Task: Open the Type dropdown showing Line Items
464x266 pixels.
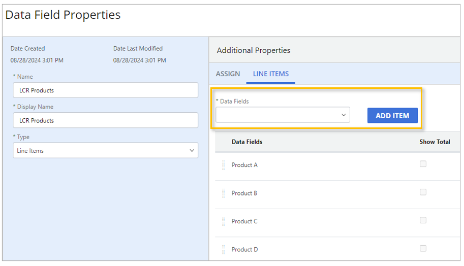Action: [x=105, y=150]
